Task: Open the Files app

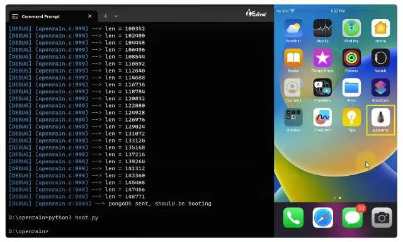Action: tap(351, 88)
